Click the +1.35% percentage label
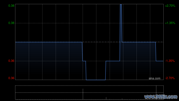The height and width of the screenshot is (101, 179). tap(170, 23)
